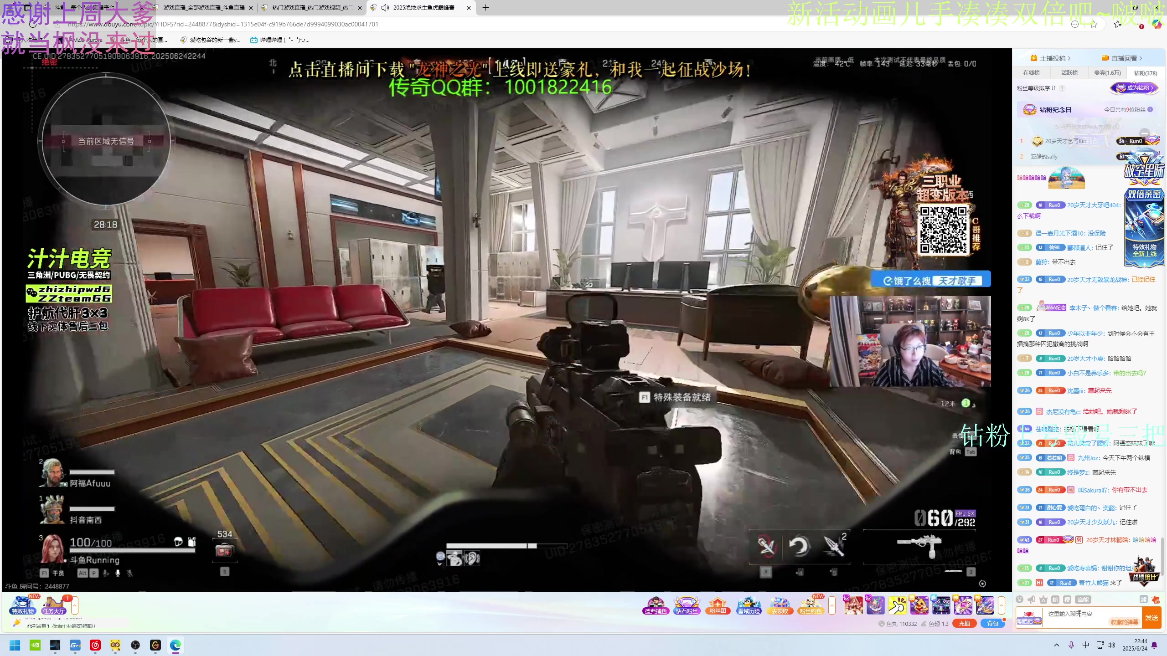1167x656 pixels.
Task: Mute the audio-playing browser tab speaker
Action: [385, 7]
